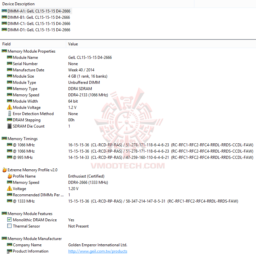
Task: Select the '64 bit' module width value
Action: (x=73, y=101)
